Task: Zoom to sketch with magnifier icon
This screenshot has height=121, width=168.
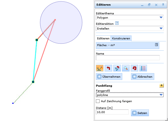Action: click(x=126, y=68)
